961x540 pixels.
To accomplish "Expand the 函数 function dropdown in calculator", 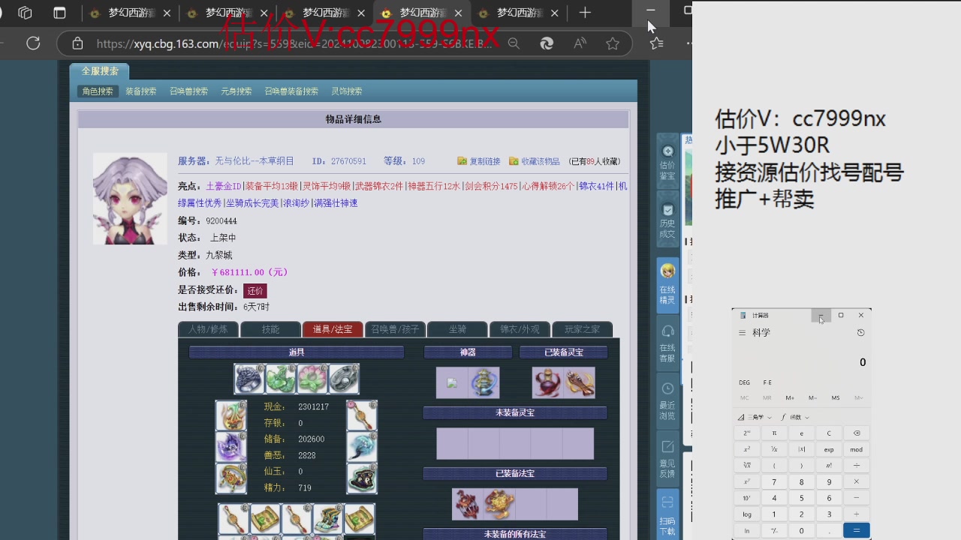I will click(x=795, y=417).
